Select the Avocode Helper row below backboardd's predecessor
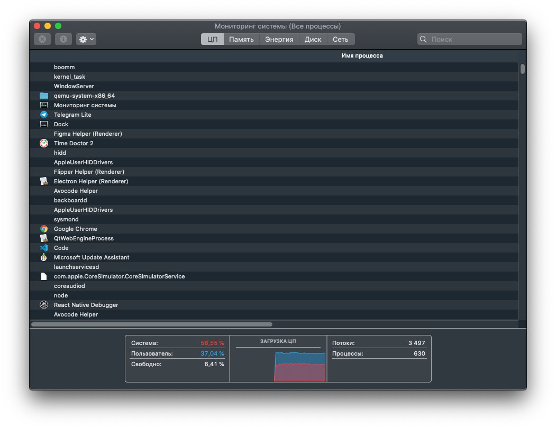 (274, 191)
